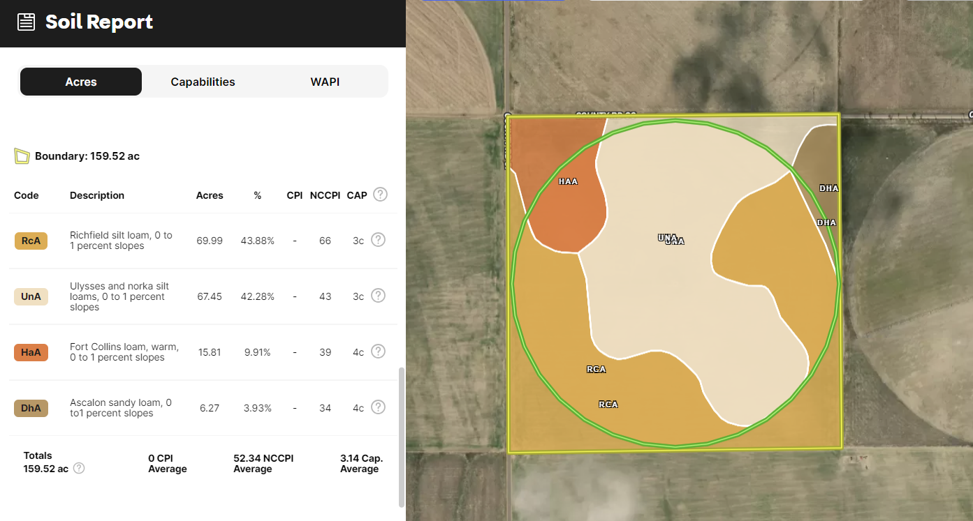Click the DhA brown code badge

[x=31, y=408]
